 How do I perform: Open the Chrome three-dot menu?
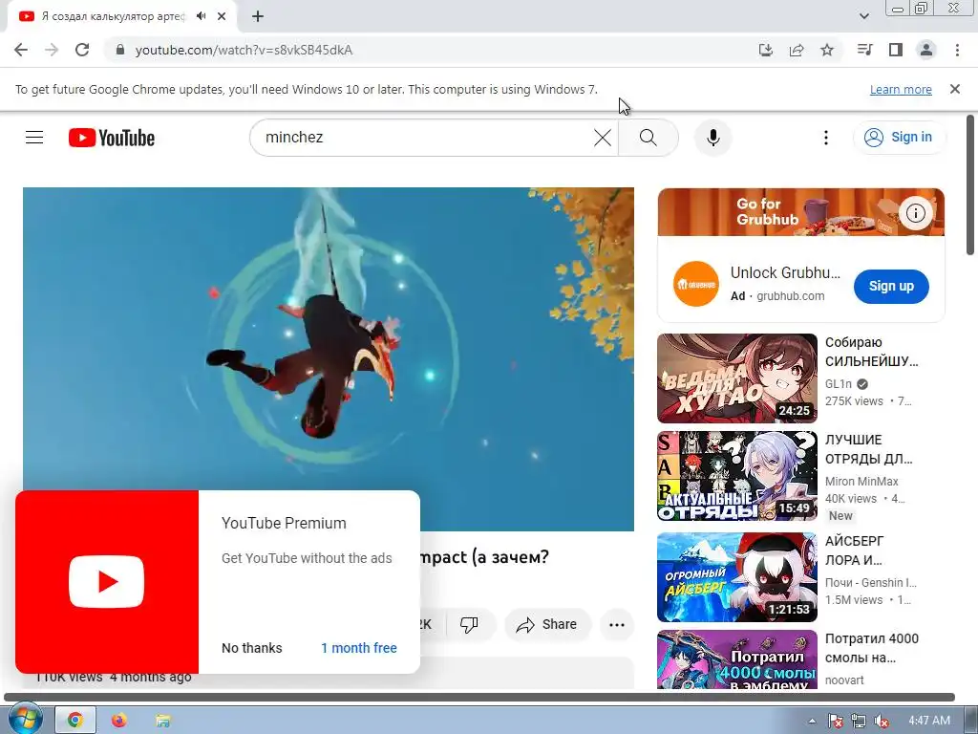(957, 50)
